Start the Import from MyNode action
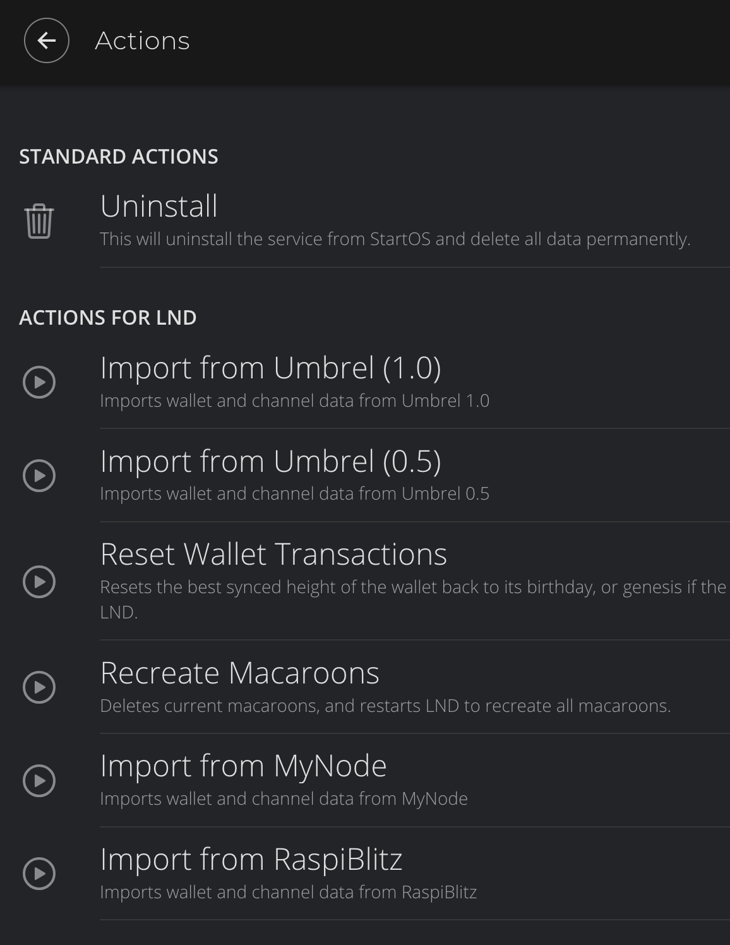Screen dimensions: 730x945 click(x=243, y=765)
